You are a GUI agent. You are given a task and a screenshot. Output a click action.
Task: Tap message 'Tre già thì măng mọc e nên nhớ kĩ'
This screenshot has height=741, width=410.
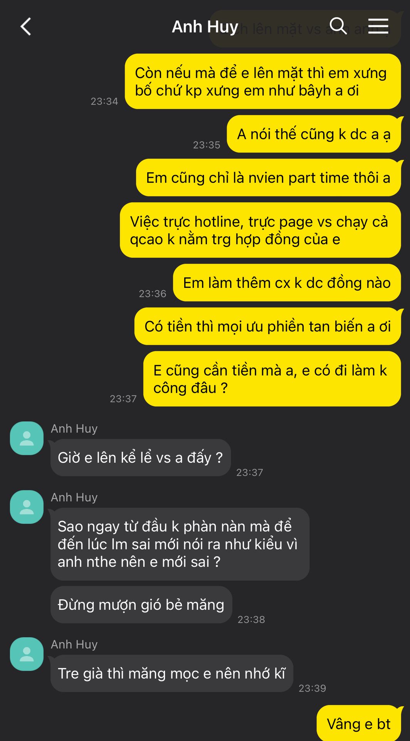[172, 673]
